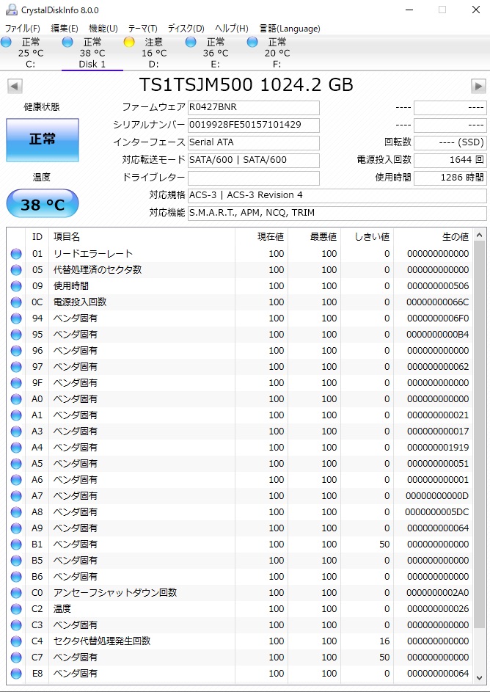Viewport: 490px width, 692px height.
Task: Click the status icon of row C4
Action: pyautogui.click(x=16, y=641)
